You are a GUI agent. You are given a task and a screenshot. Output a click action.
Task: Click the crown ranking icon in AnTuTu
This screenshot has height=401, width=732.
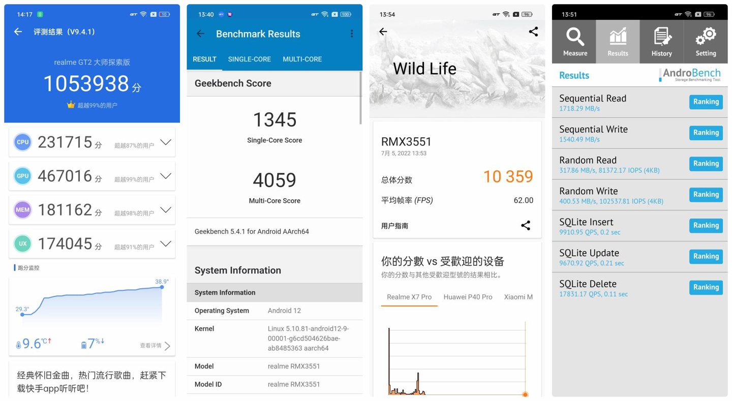(x=71, y=105)
